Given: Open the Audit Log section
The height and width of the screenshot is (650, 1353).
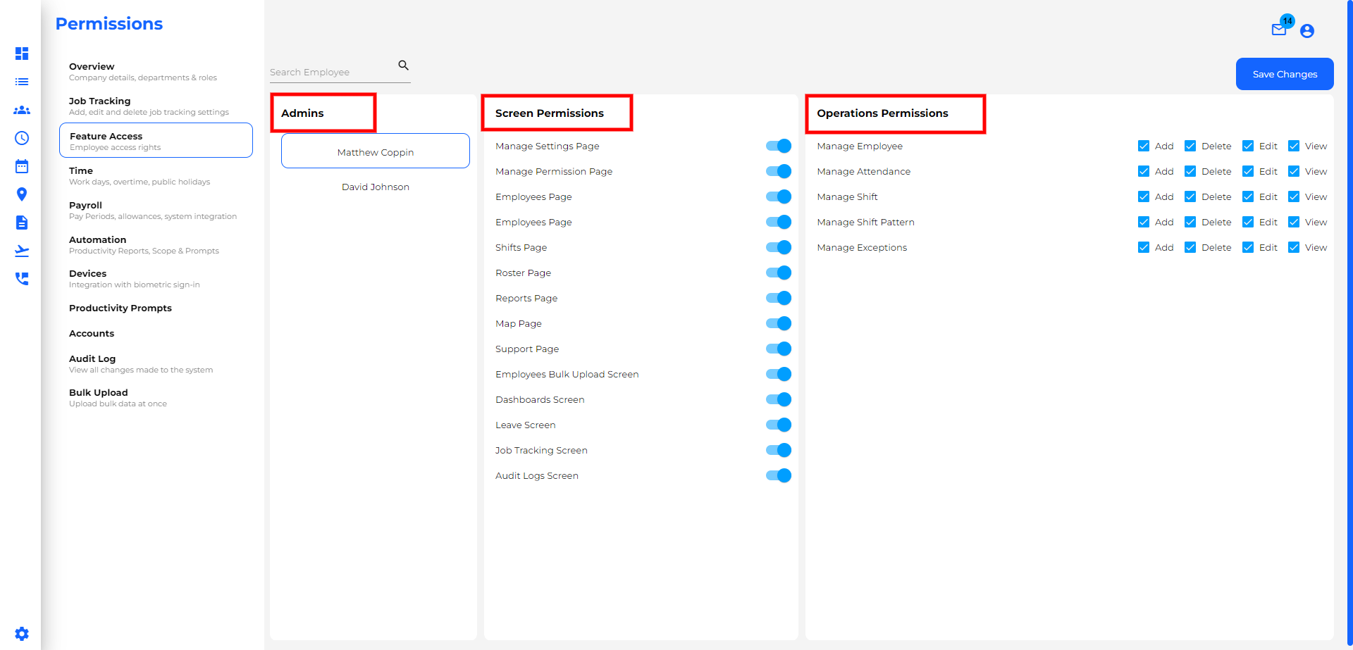Looking at the screenshot, I should (92, 358).
